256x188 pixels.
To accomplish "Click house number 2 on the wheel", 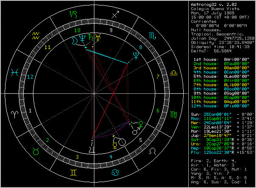I will pos(48,140).
